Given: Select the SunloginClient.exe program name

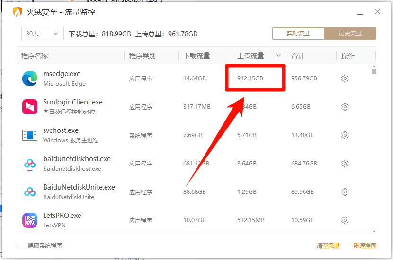Looking at the screenshot, I should [x=73, y=102].
